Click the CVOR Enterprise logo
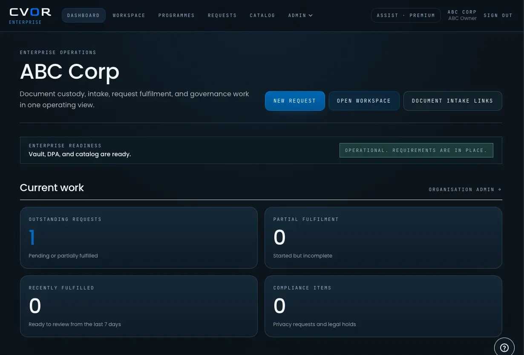Image resolution: width=524 pixels, height=355 pixels. (x=30, y=16)
